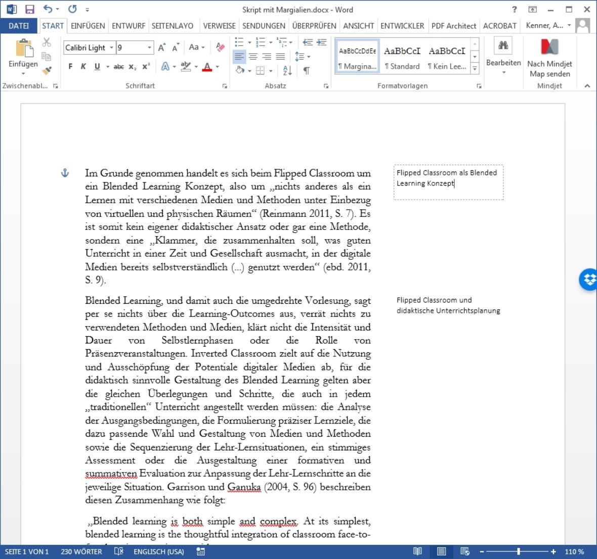This screenshot has width=597, height=559.
Task: Toggle italic with the K button
Action: click(83, 66)
